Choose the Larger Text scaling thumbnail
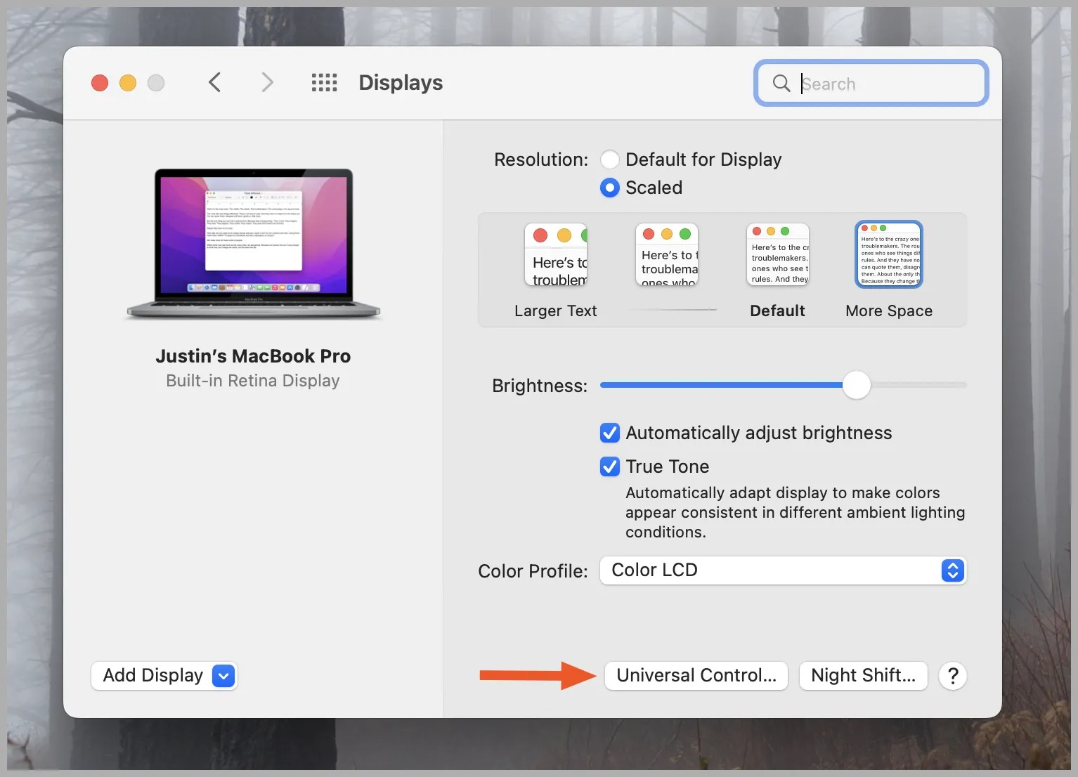Viewport: 1078px width, 777px height. pyautogui.click(x=556, y=254)
